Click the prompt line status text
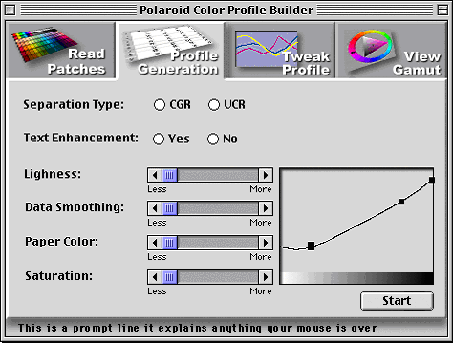The width and height of the screenshot is (453, 344). (x=198, y=328)
